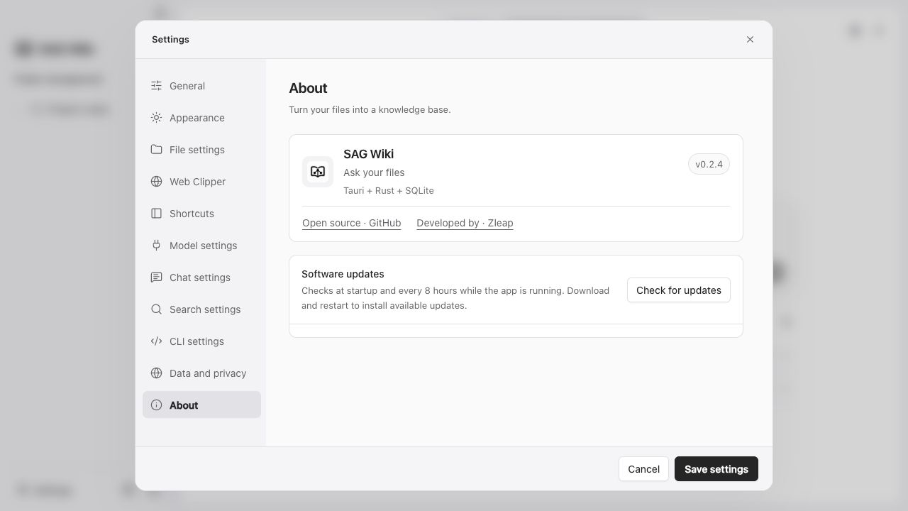The height and width of the screenshot is (511, 908).
Task: Go to the Data and privacy section
Action: tap(201, 373)
